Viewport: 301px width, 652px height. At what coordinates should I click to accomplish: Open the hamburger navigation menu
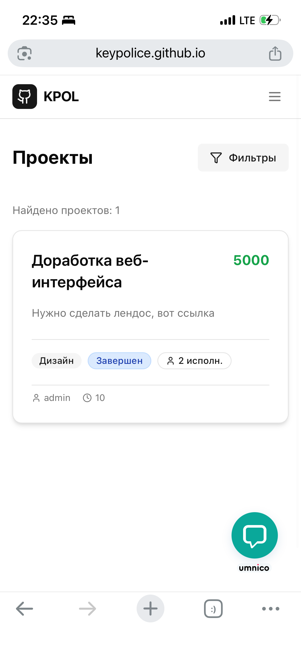[x=274, y=97]
